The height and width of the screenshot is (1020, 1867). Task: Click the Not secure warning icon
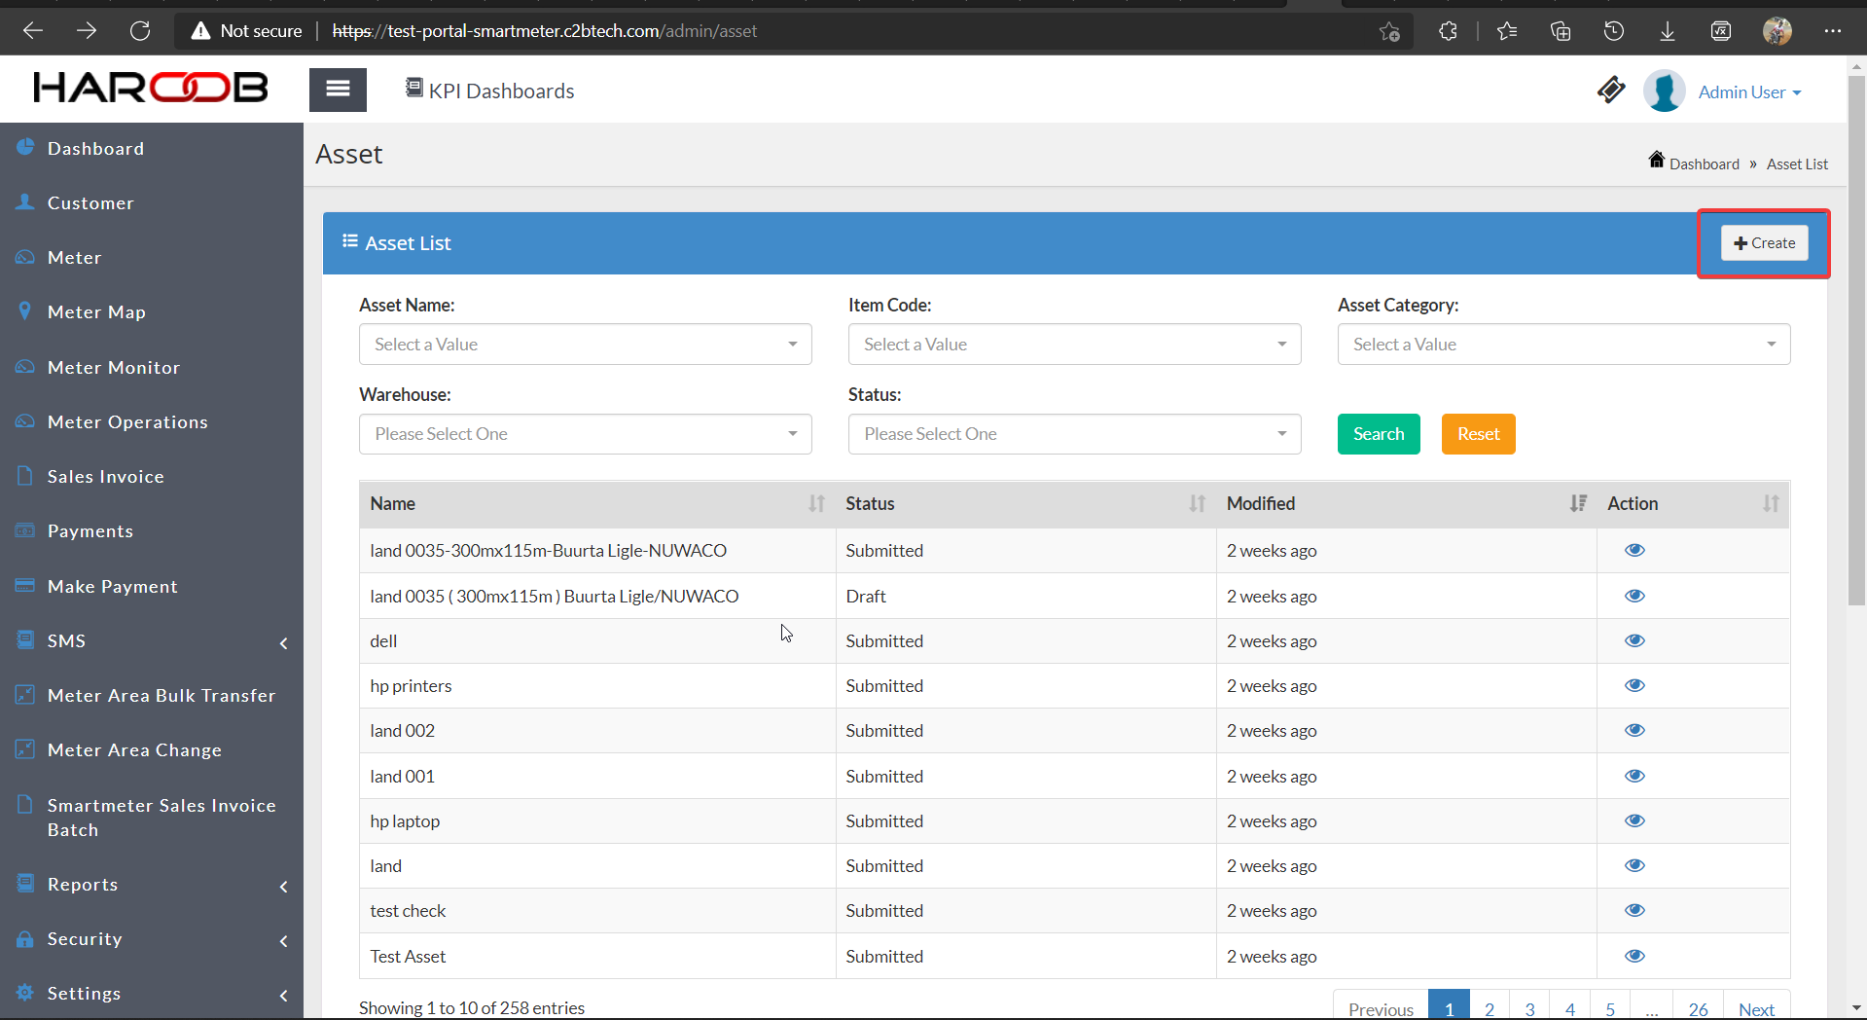tap(200, 31)
